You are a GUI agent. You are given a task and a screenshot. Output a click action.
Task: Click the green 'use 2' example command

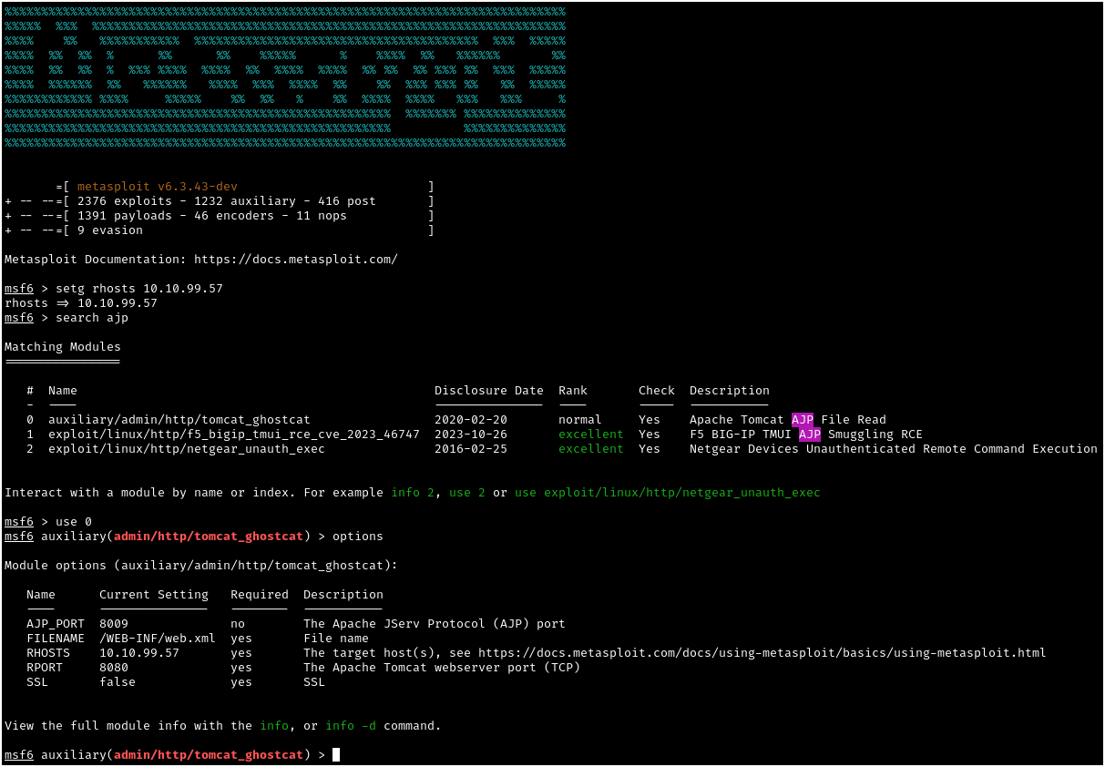[x=459, y=493]
